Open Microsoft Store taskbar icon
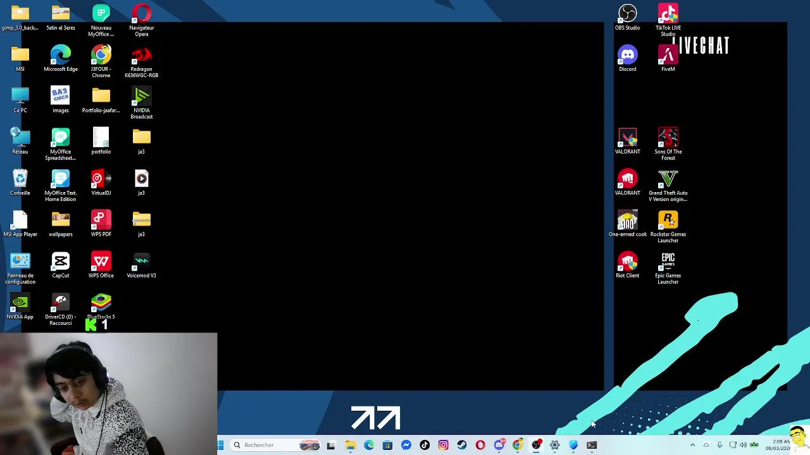The width and height of the screenshot is (810, 455). click(x=387, y=445)
